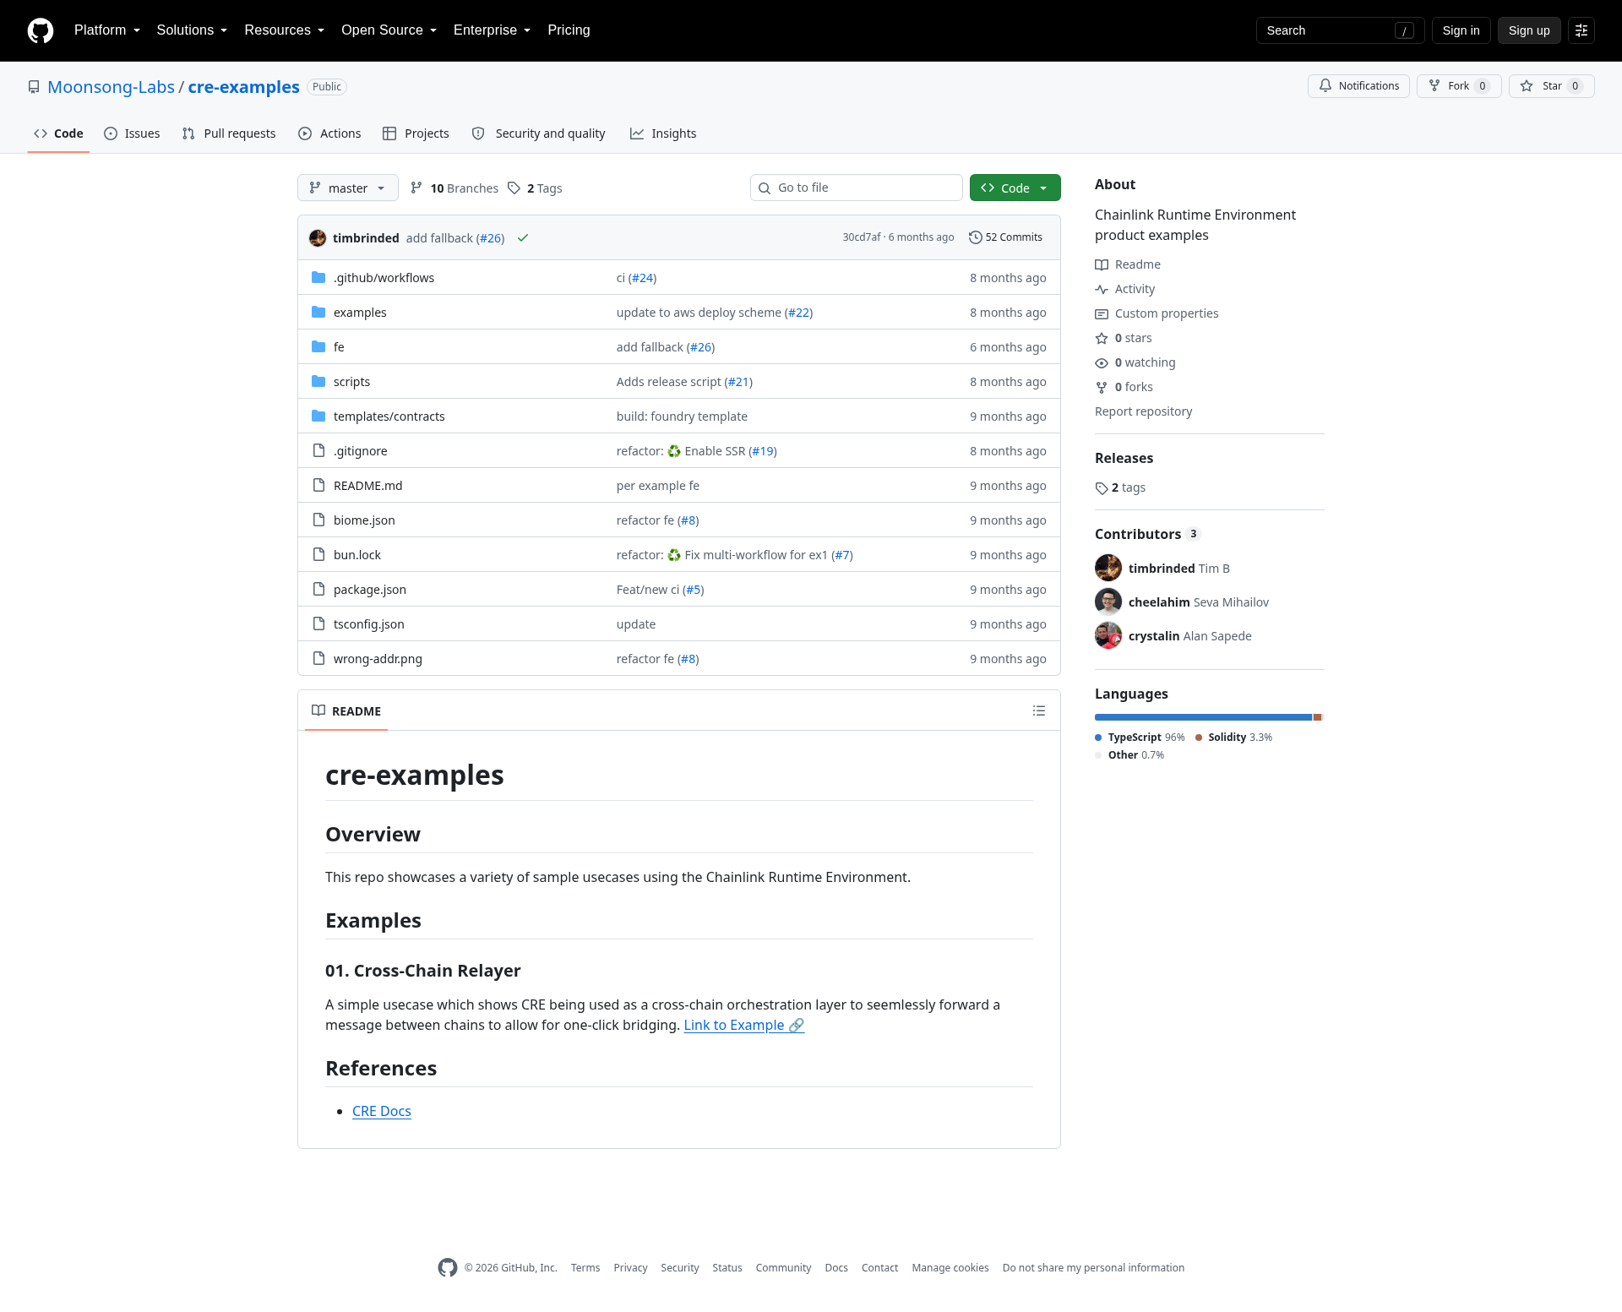The image size is (1622, 1312).
Task: Open the package.json file
Action: pos(370,590)
